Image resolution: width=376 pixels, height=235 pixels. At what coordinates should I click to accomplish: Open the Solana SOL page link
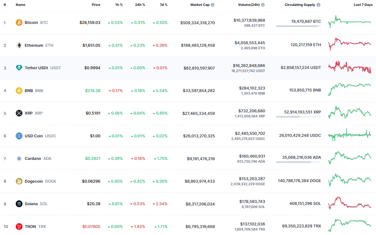coord(31,204)
